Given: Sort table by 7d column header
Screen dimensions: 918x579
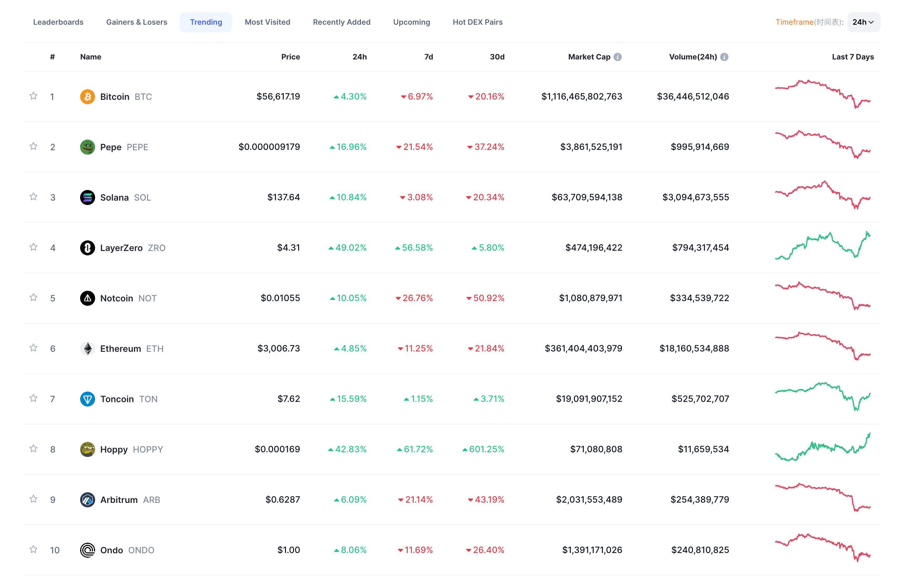Looking at the screenshot, I should 429,57.
